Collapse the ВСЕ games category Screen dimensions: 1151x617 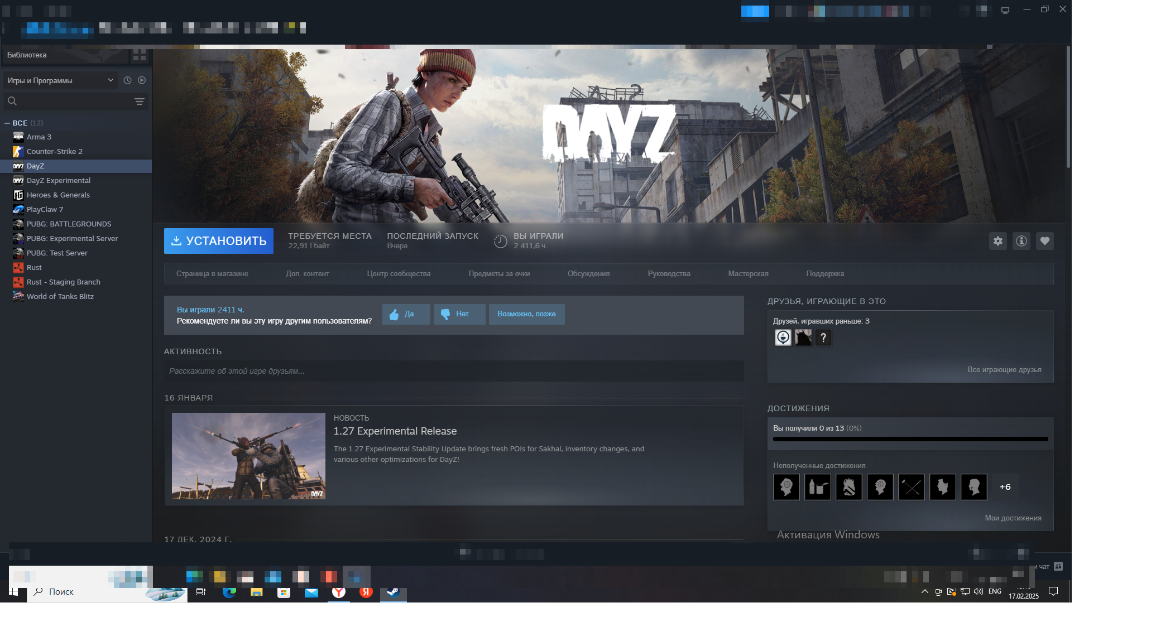tap(7, 123)
